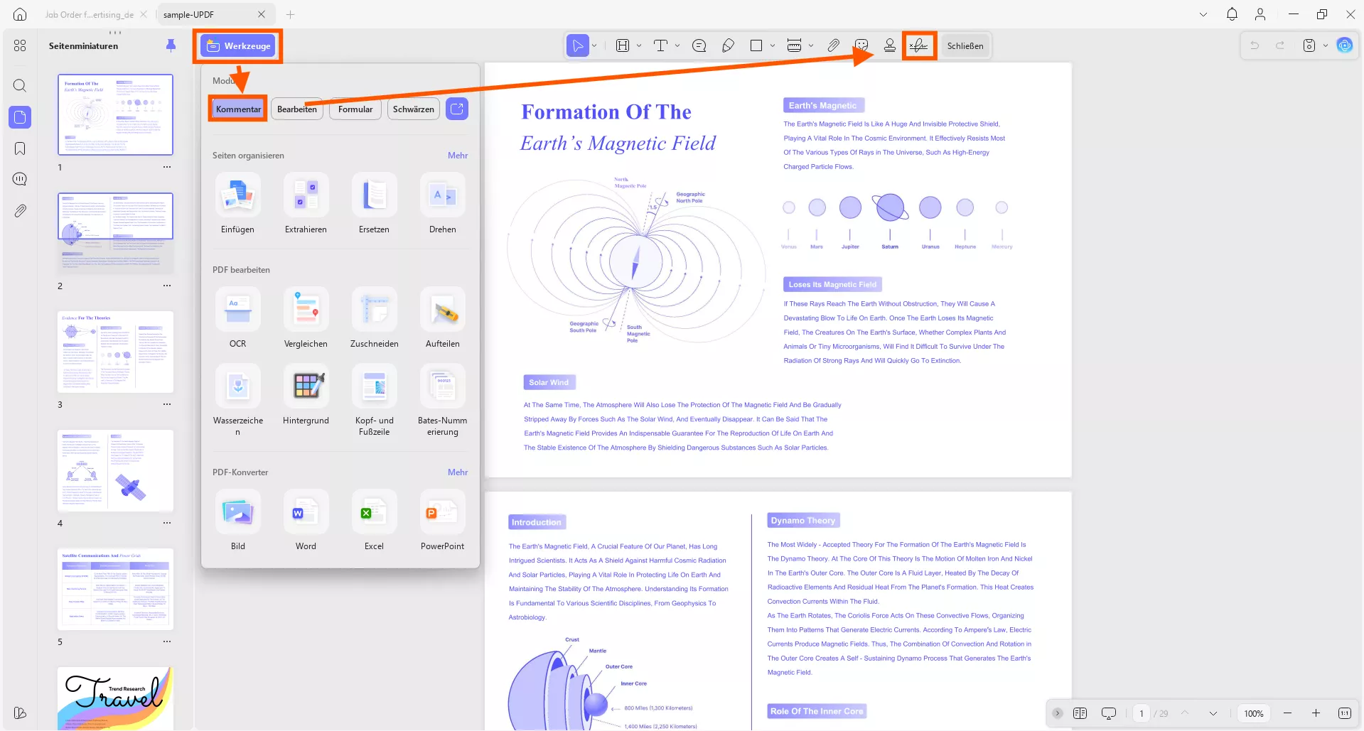This screenshot has width=1364, height=731.
Task: Pick the pencil drawing tool
Action: [x=728, y=46]
